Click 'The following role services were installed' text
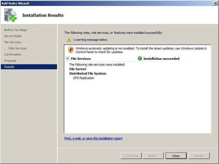 coord(97,65)
